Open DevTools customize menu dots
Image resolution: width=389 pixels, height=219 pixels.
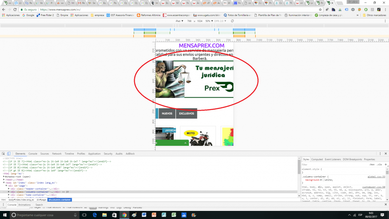pyautogui.click(x=380, y=154)
